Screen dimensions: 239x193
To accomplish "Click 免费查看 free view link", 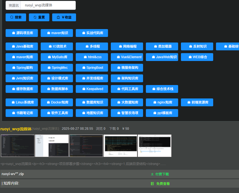I will [160, 184].
